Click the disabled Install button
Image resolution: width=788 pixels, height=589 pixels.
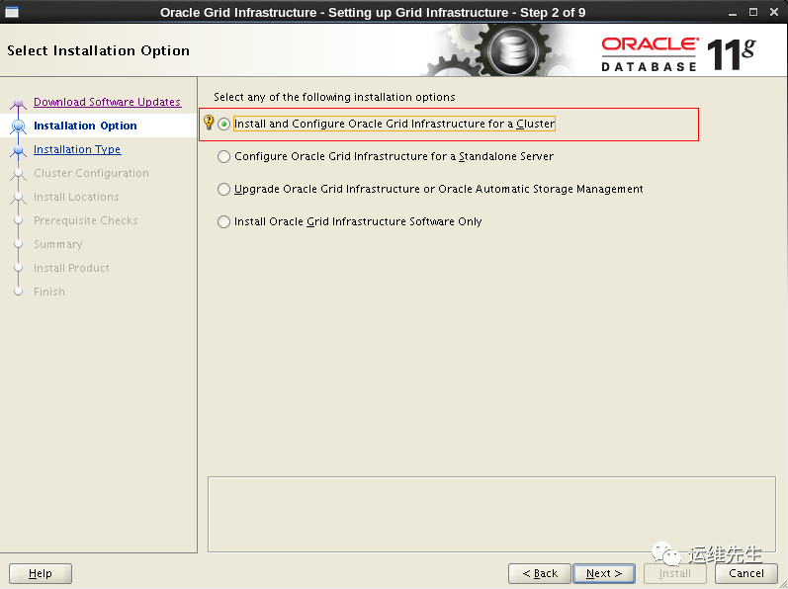click(675, 573)
